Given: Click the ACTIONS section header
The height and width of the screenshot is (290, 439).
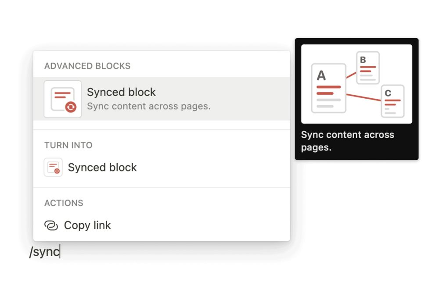Looking at the screenshot, I should pyautogui.click(x=64, y=203).
